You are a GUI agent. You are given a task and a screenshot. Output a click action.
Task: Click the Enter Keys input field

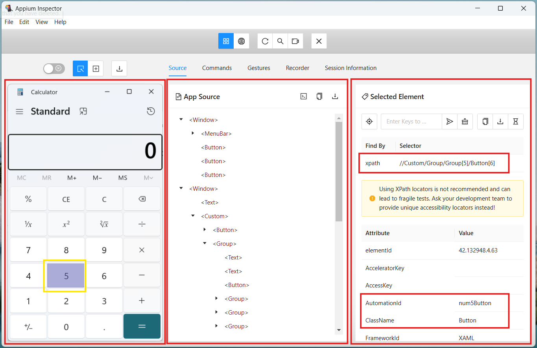(x=411, y=122)
